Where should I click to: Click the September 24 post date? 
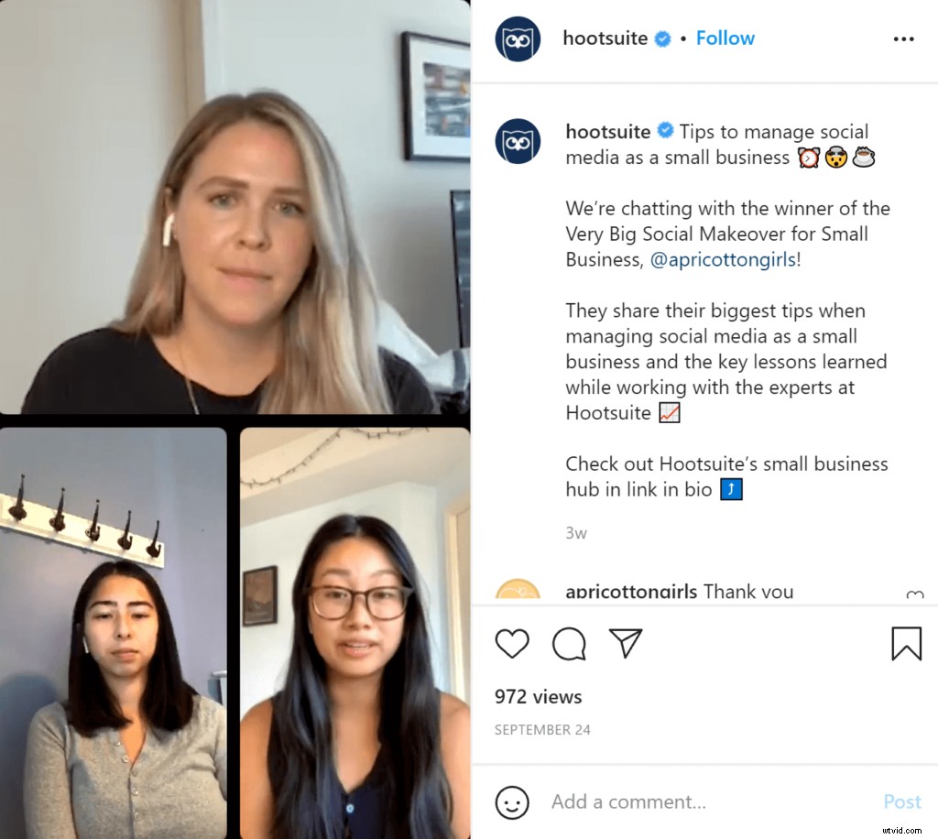point(542,730)
